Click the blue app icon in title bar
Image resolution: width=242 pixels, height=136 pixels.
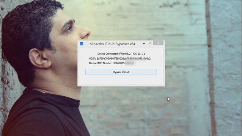(82, 44)
